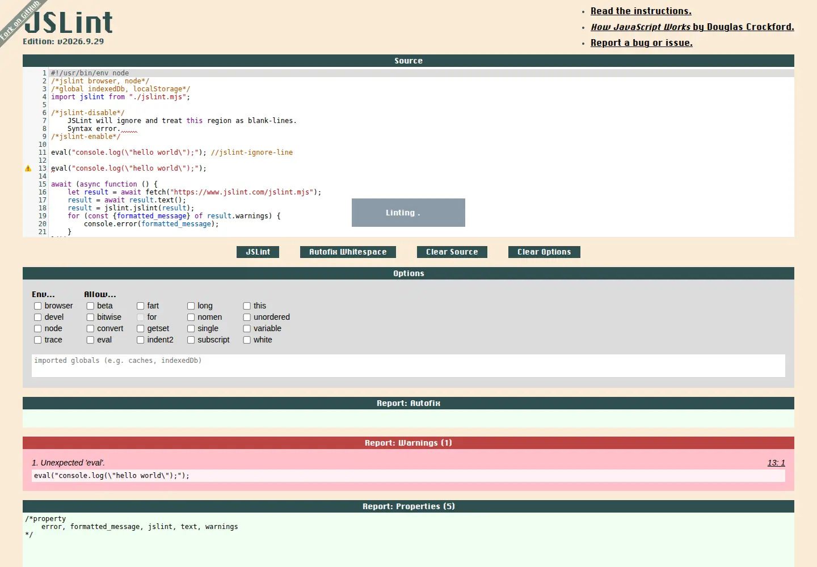Toggle the devel checkbox
Viewport: 817px width, 567px height.
38,318
